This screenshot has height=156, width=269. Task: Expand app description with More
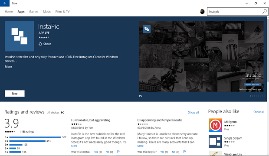(8, 67)
